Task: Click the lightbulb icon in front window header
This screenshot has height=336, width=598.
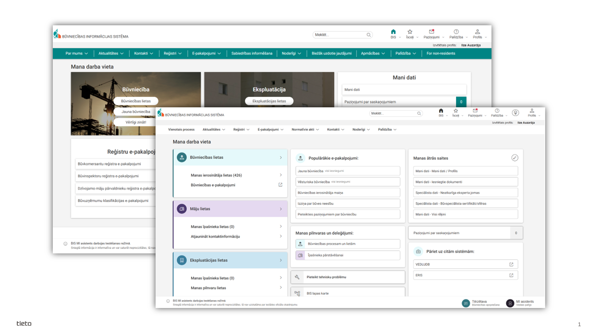Action: point(515,112)
